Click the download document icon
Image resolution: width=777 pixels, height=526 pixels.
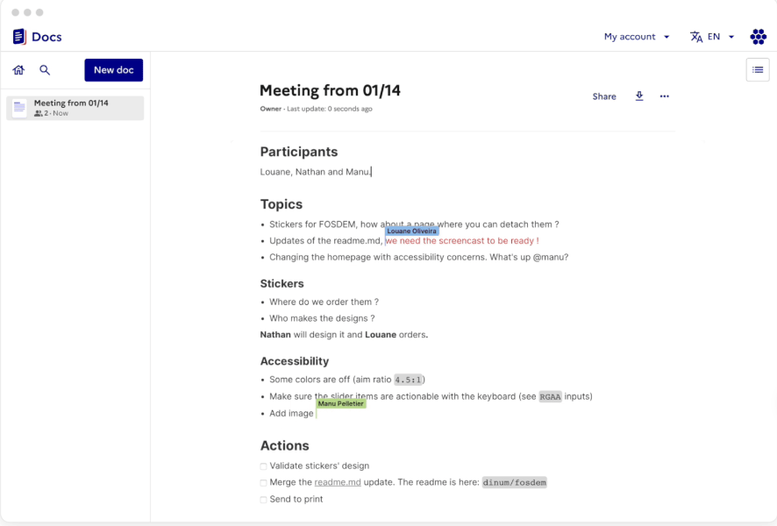tap(639, 96)
